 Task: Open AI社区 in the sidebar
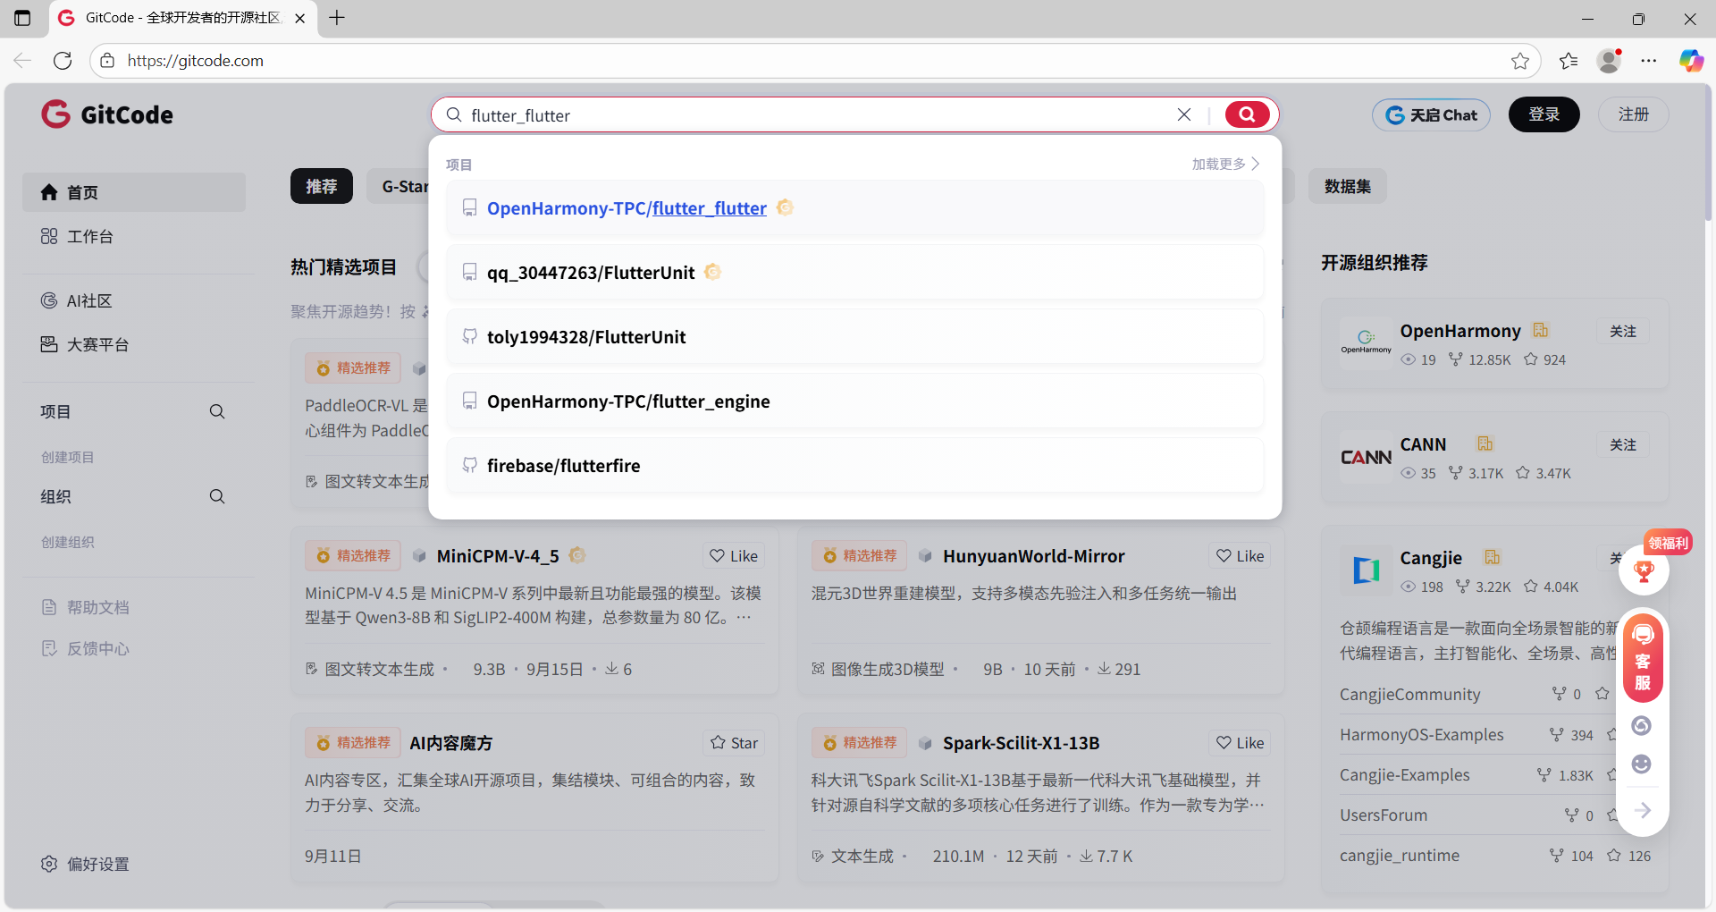click(x=134, y=300)
